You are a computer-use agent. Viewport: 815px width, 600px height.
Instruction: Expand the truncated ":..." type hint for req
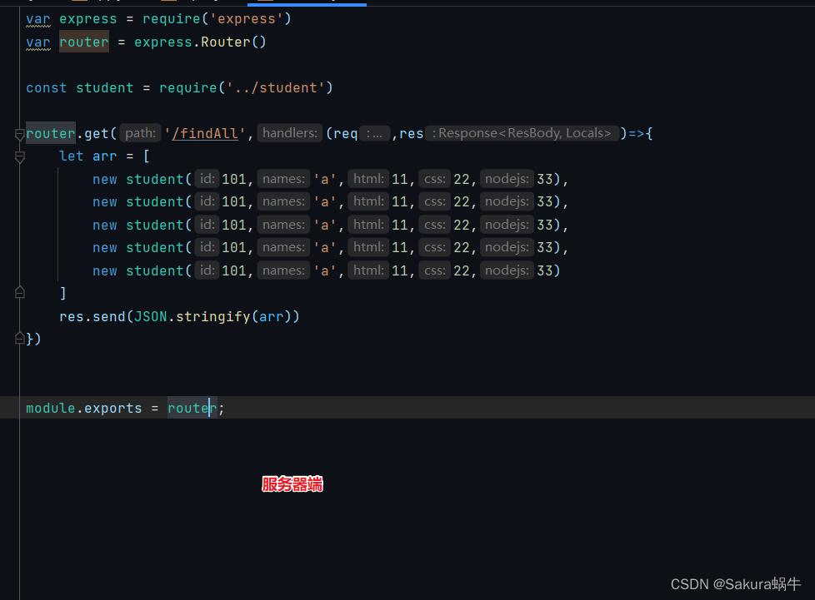point(375,132)
